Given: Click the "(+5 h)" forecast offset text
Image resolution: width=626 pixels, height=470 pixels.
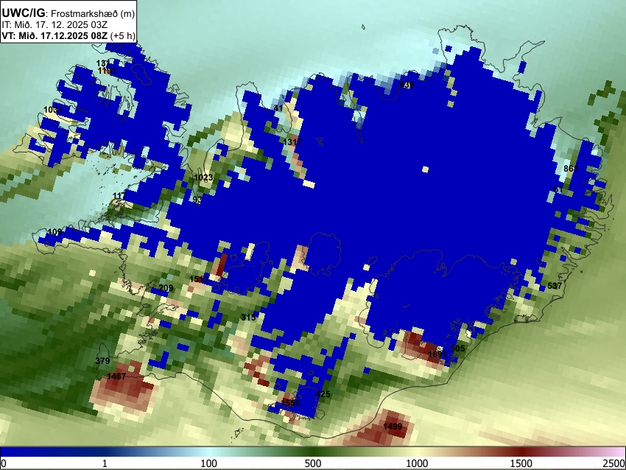Looking at the screenshot, I should (122, 35).
